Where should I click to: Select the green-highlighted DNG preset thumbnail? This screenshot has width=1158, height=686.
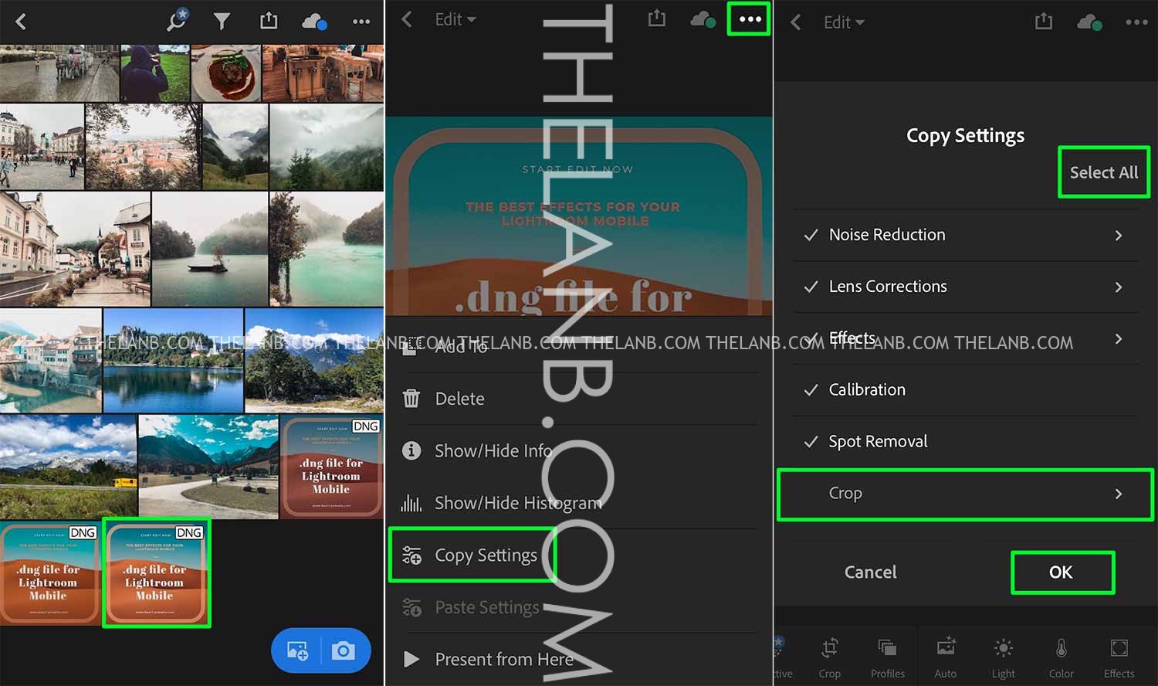click(157, 572)
